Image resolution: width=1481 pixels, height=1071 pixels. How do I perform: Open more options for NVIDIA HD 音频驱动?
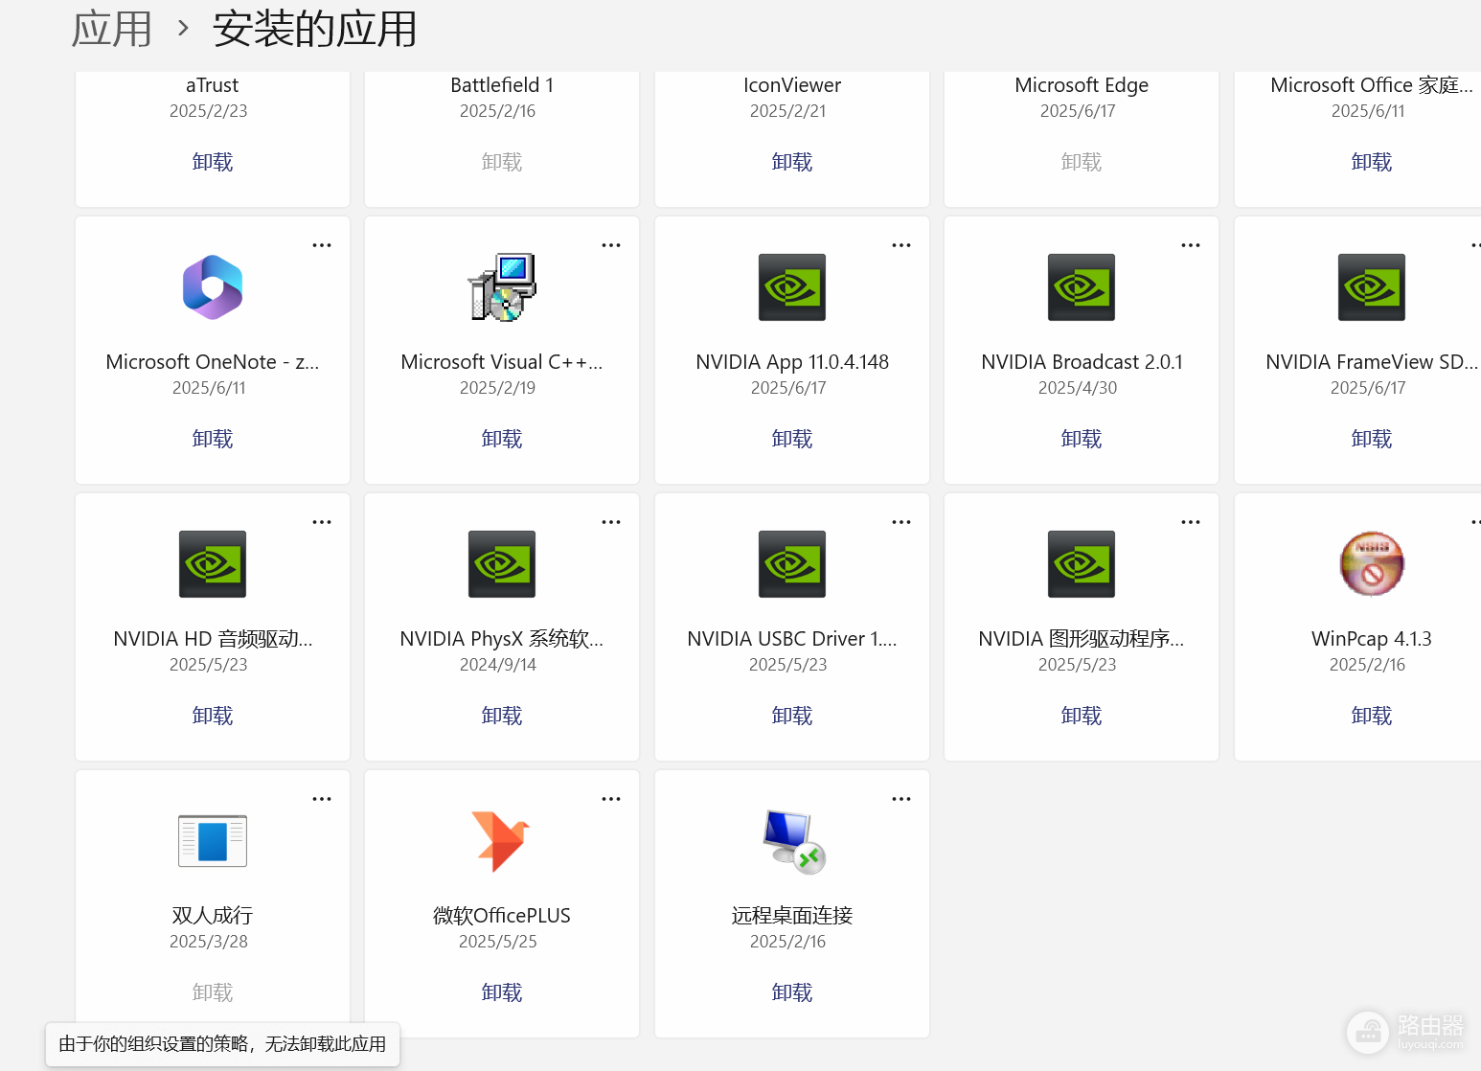[x=322, y=522]
